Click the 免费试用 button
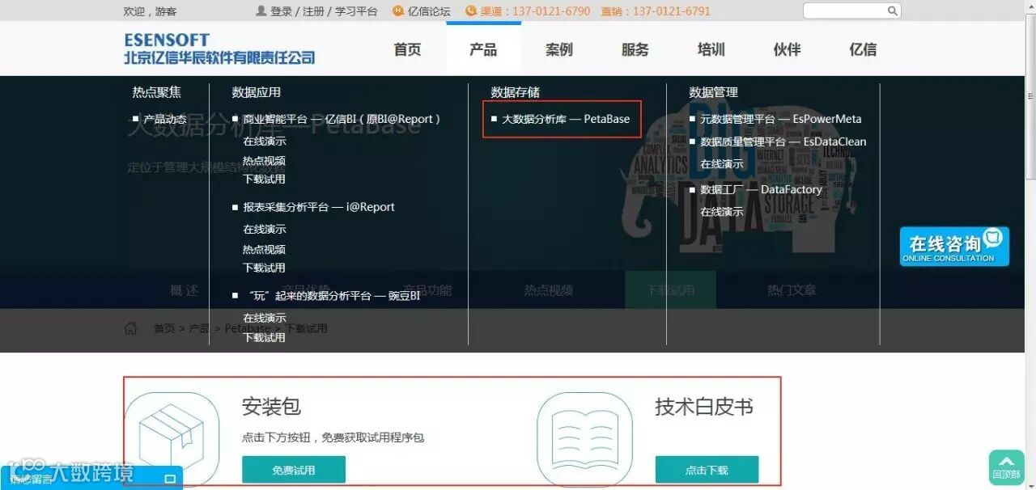 294,470
